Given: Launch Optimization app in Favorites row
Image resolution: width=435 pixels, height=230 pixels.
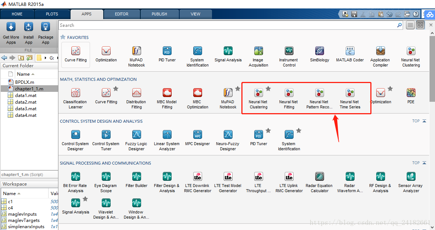Looking at the screenshot, I should pos(106,55).
